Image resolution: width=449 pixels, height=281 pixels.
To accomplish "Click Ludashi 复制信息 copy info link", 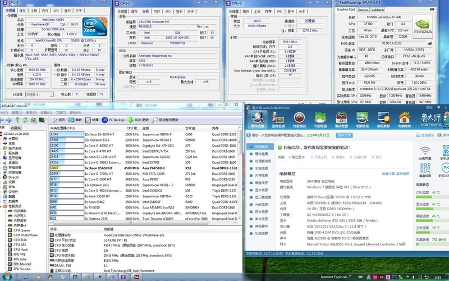I will point(402,174).
